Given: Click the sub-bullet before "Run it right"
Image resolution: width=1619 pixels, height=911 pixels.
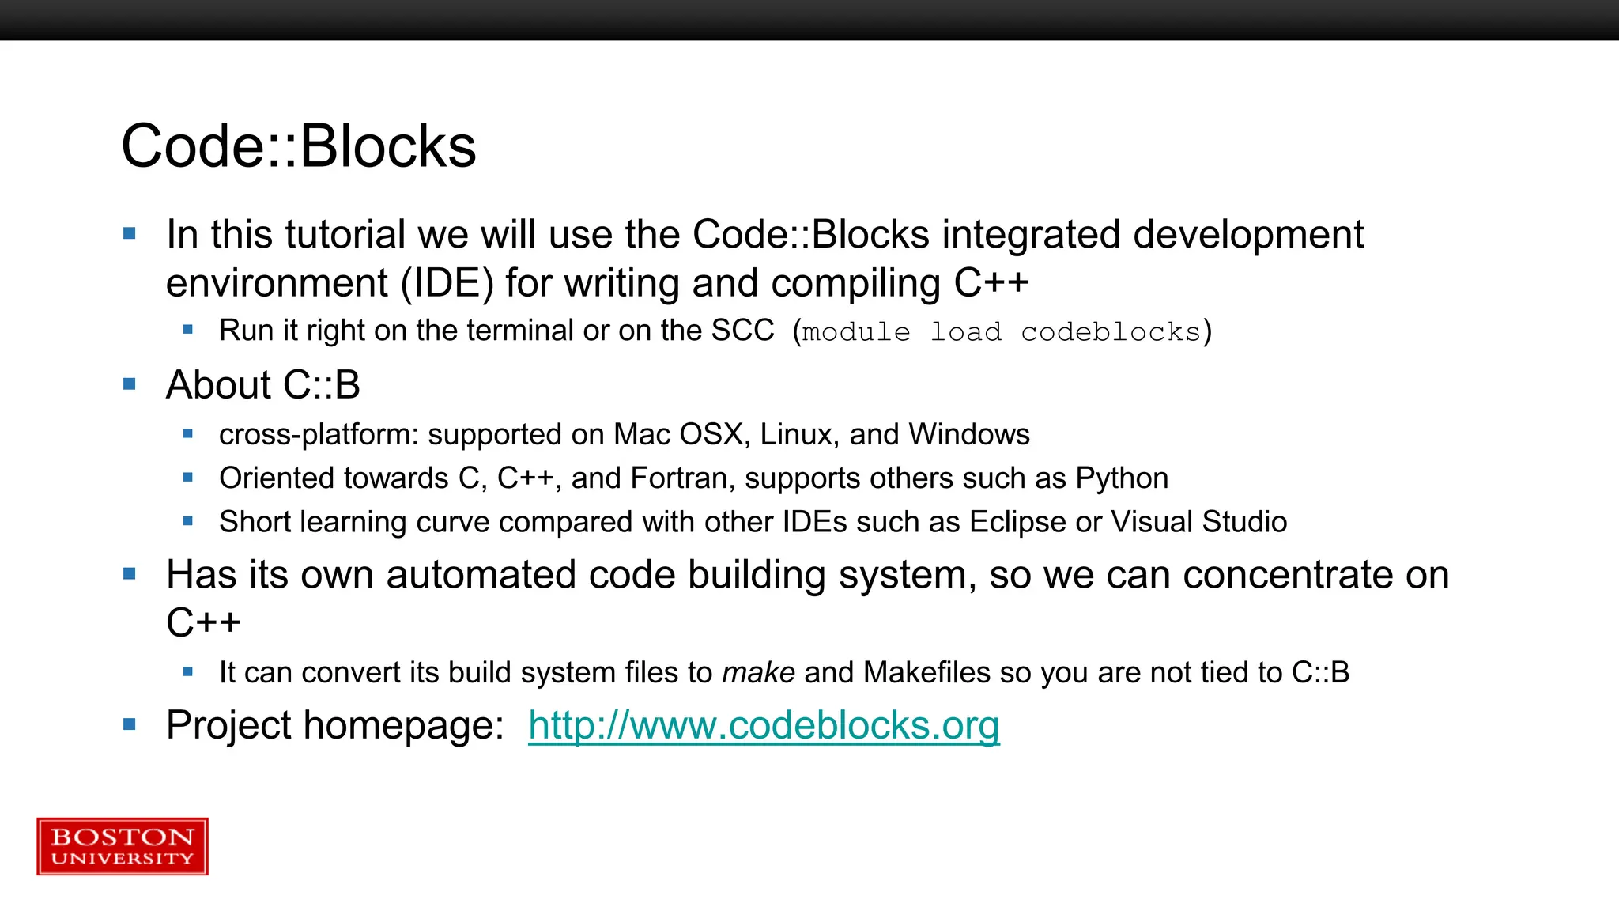Looking at the screenshot, I should coord(188,330).
